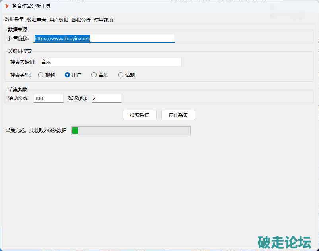Click the 延迟(秒) input box
Image resolution: width=319 pixels, height=251 pixels.
tap(107, 98)
